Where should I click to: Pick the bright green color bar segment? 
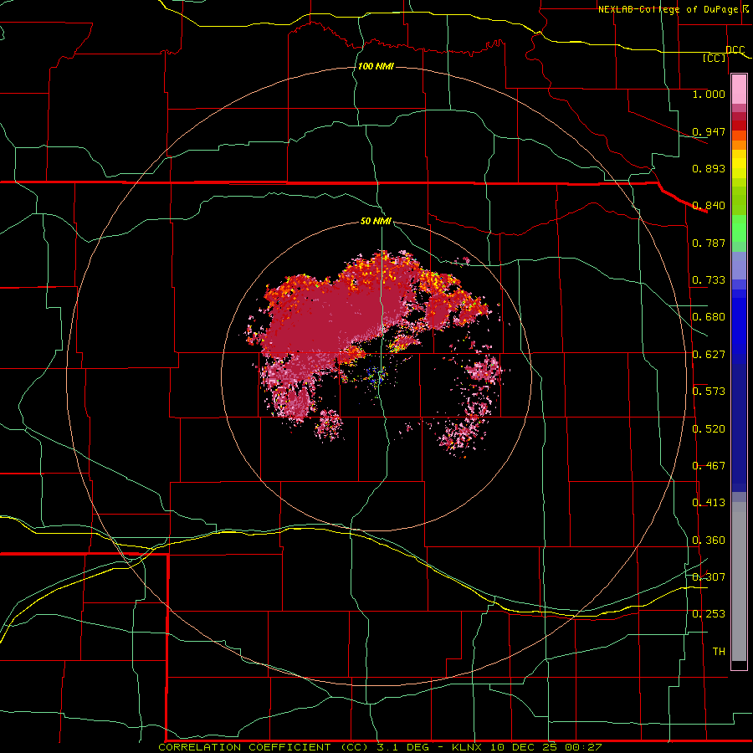pos(739,228)
